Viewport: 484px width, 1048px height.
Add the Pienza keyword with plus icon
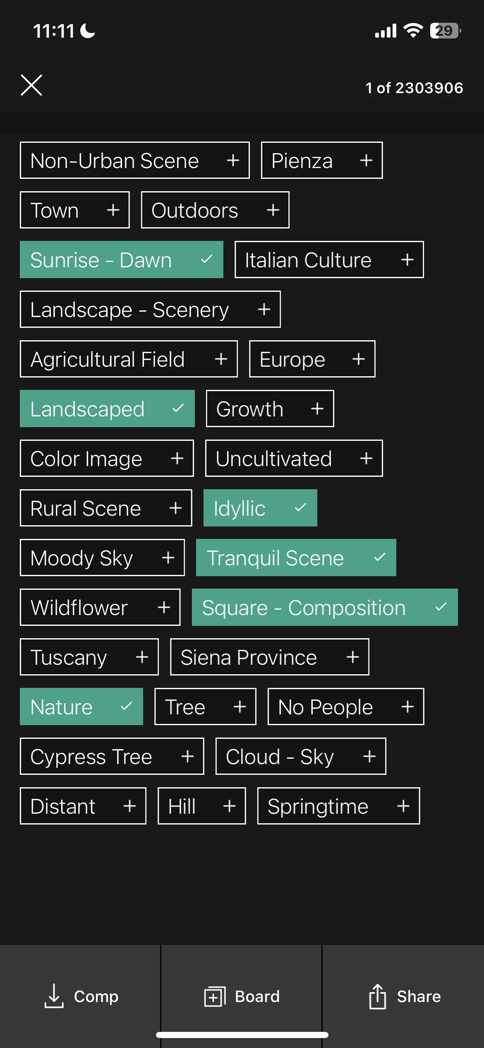click(x=366, y=160)
